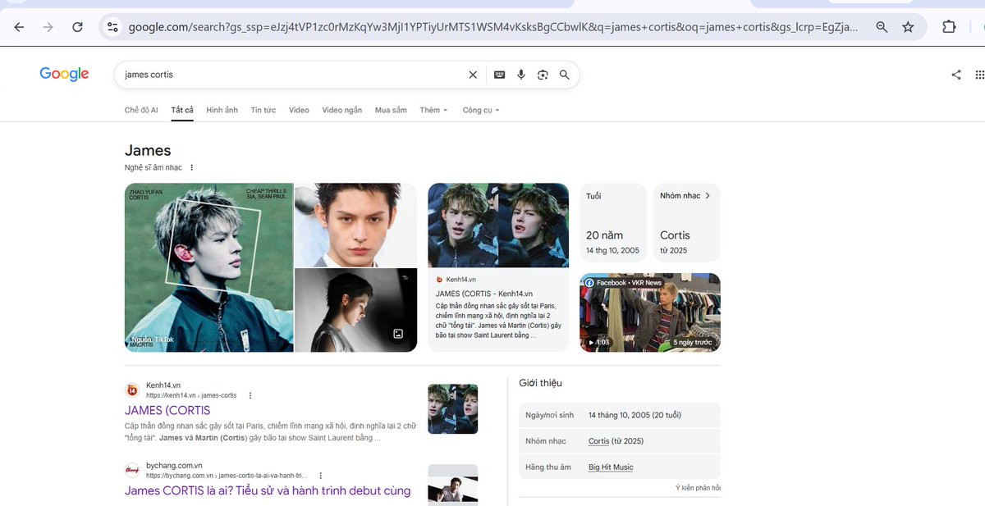Switch to Chế độ AI tab
This screenshot has width=985, height=506.
tap(141, 110)
